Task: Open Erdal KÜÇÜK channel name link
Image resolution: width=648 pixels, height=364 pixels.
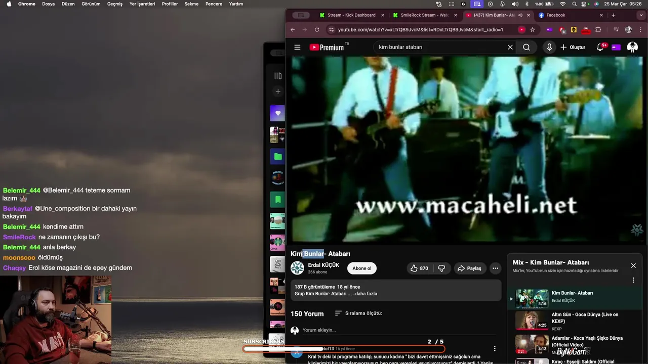Action: pos(323,265)
